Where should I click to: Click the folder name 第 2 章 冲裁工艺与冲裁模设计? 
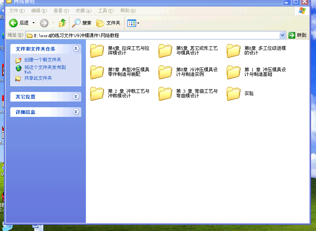pyautogui.click(x=128, y=93)
